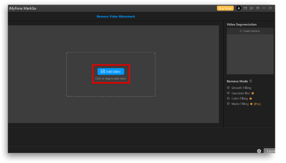
Task: Click the Remove Mode help icon
Action: point(250,81)
